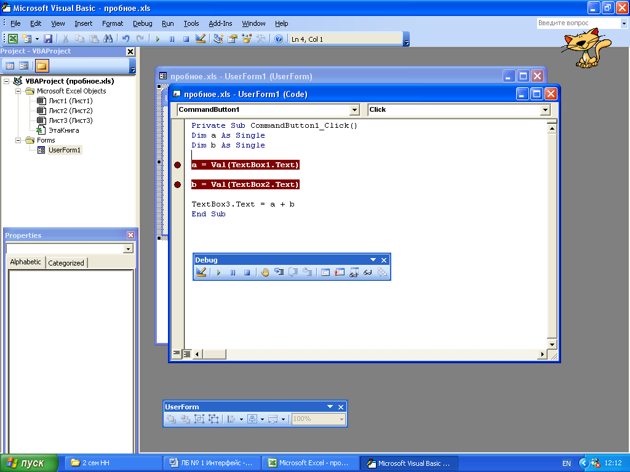Image resolution: width=630 pixels, height=472 pixels.
Task: Close the Project - VBAProject panel
Action: (x=130, y=52)
